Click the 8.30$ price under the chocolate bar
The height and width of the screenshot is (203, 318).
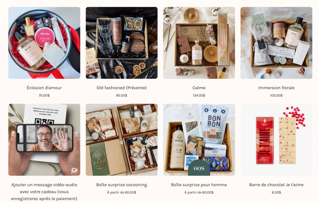pyautogui.click(x=276, y=192)
